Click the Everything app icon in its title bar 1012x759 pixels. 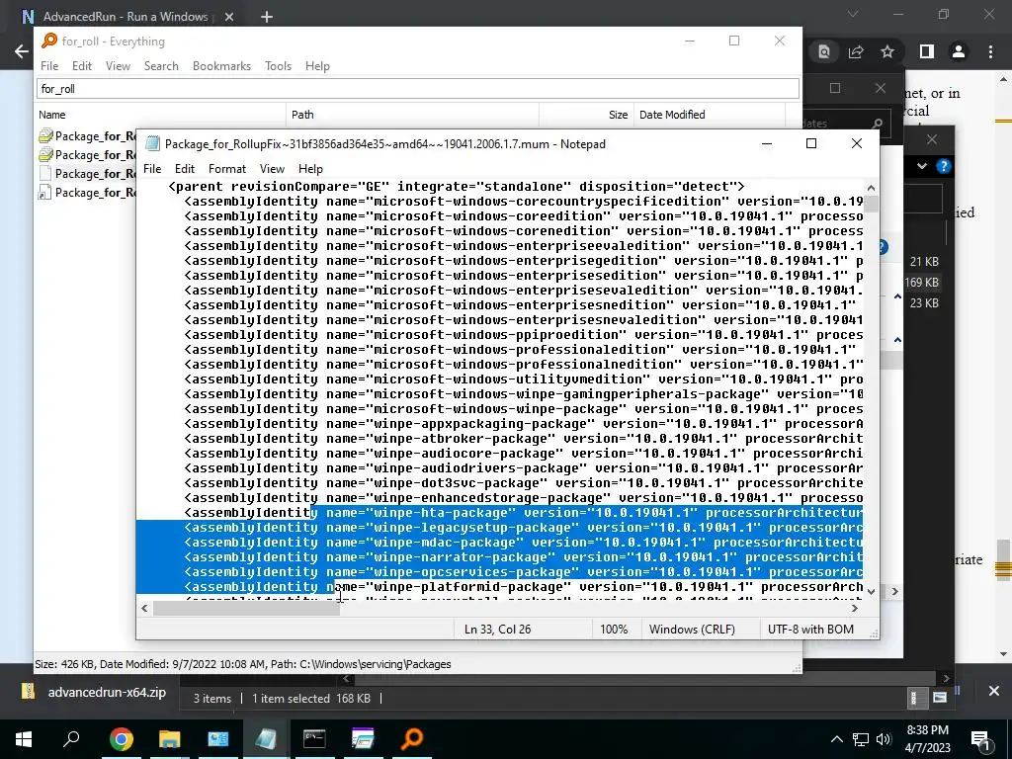coord(49,41)
